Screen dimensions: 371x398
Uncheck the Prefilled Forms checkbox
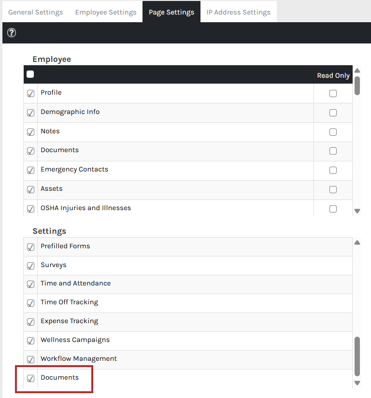coord(31,247)
